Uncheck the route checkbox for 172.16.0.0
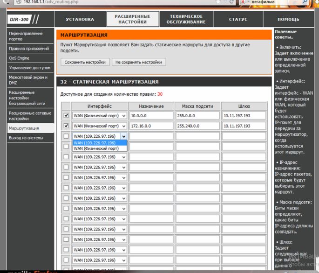The height and width of the screenshot is (273, 319). tap(66, 126)
